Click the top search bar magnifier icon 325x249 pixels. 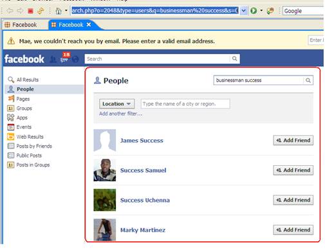tap(234, 59)
